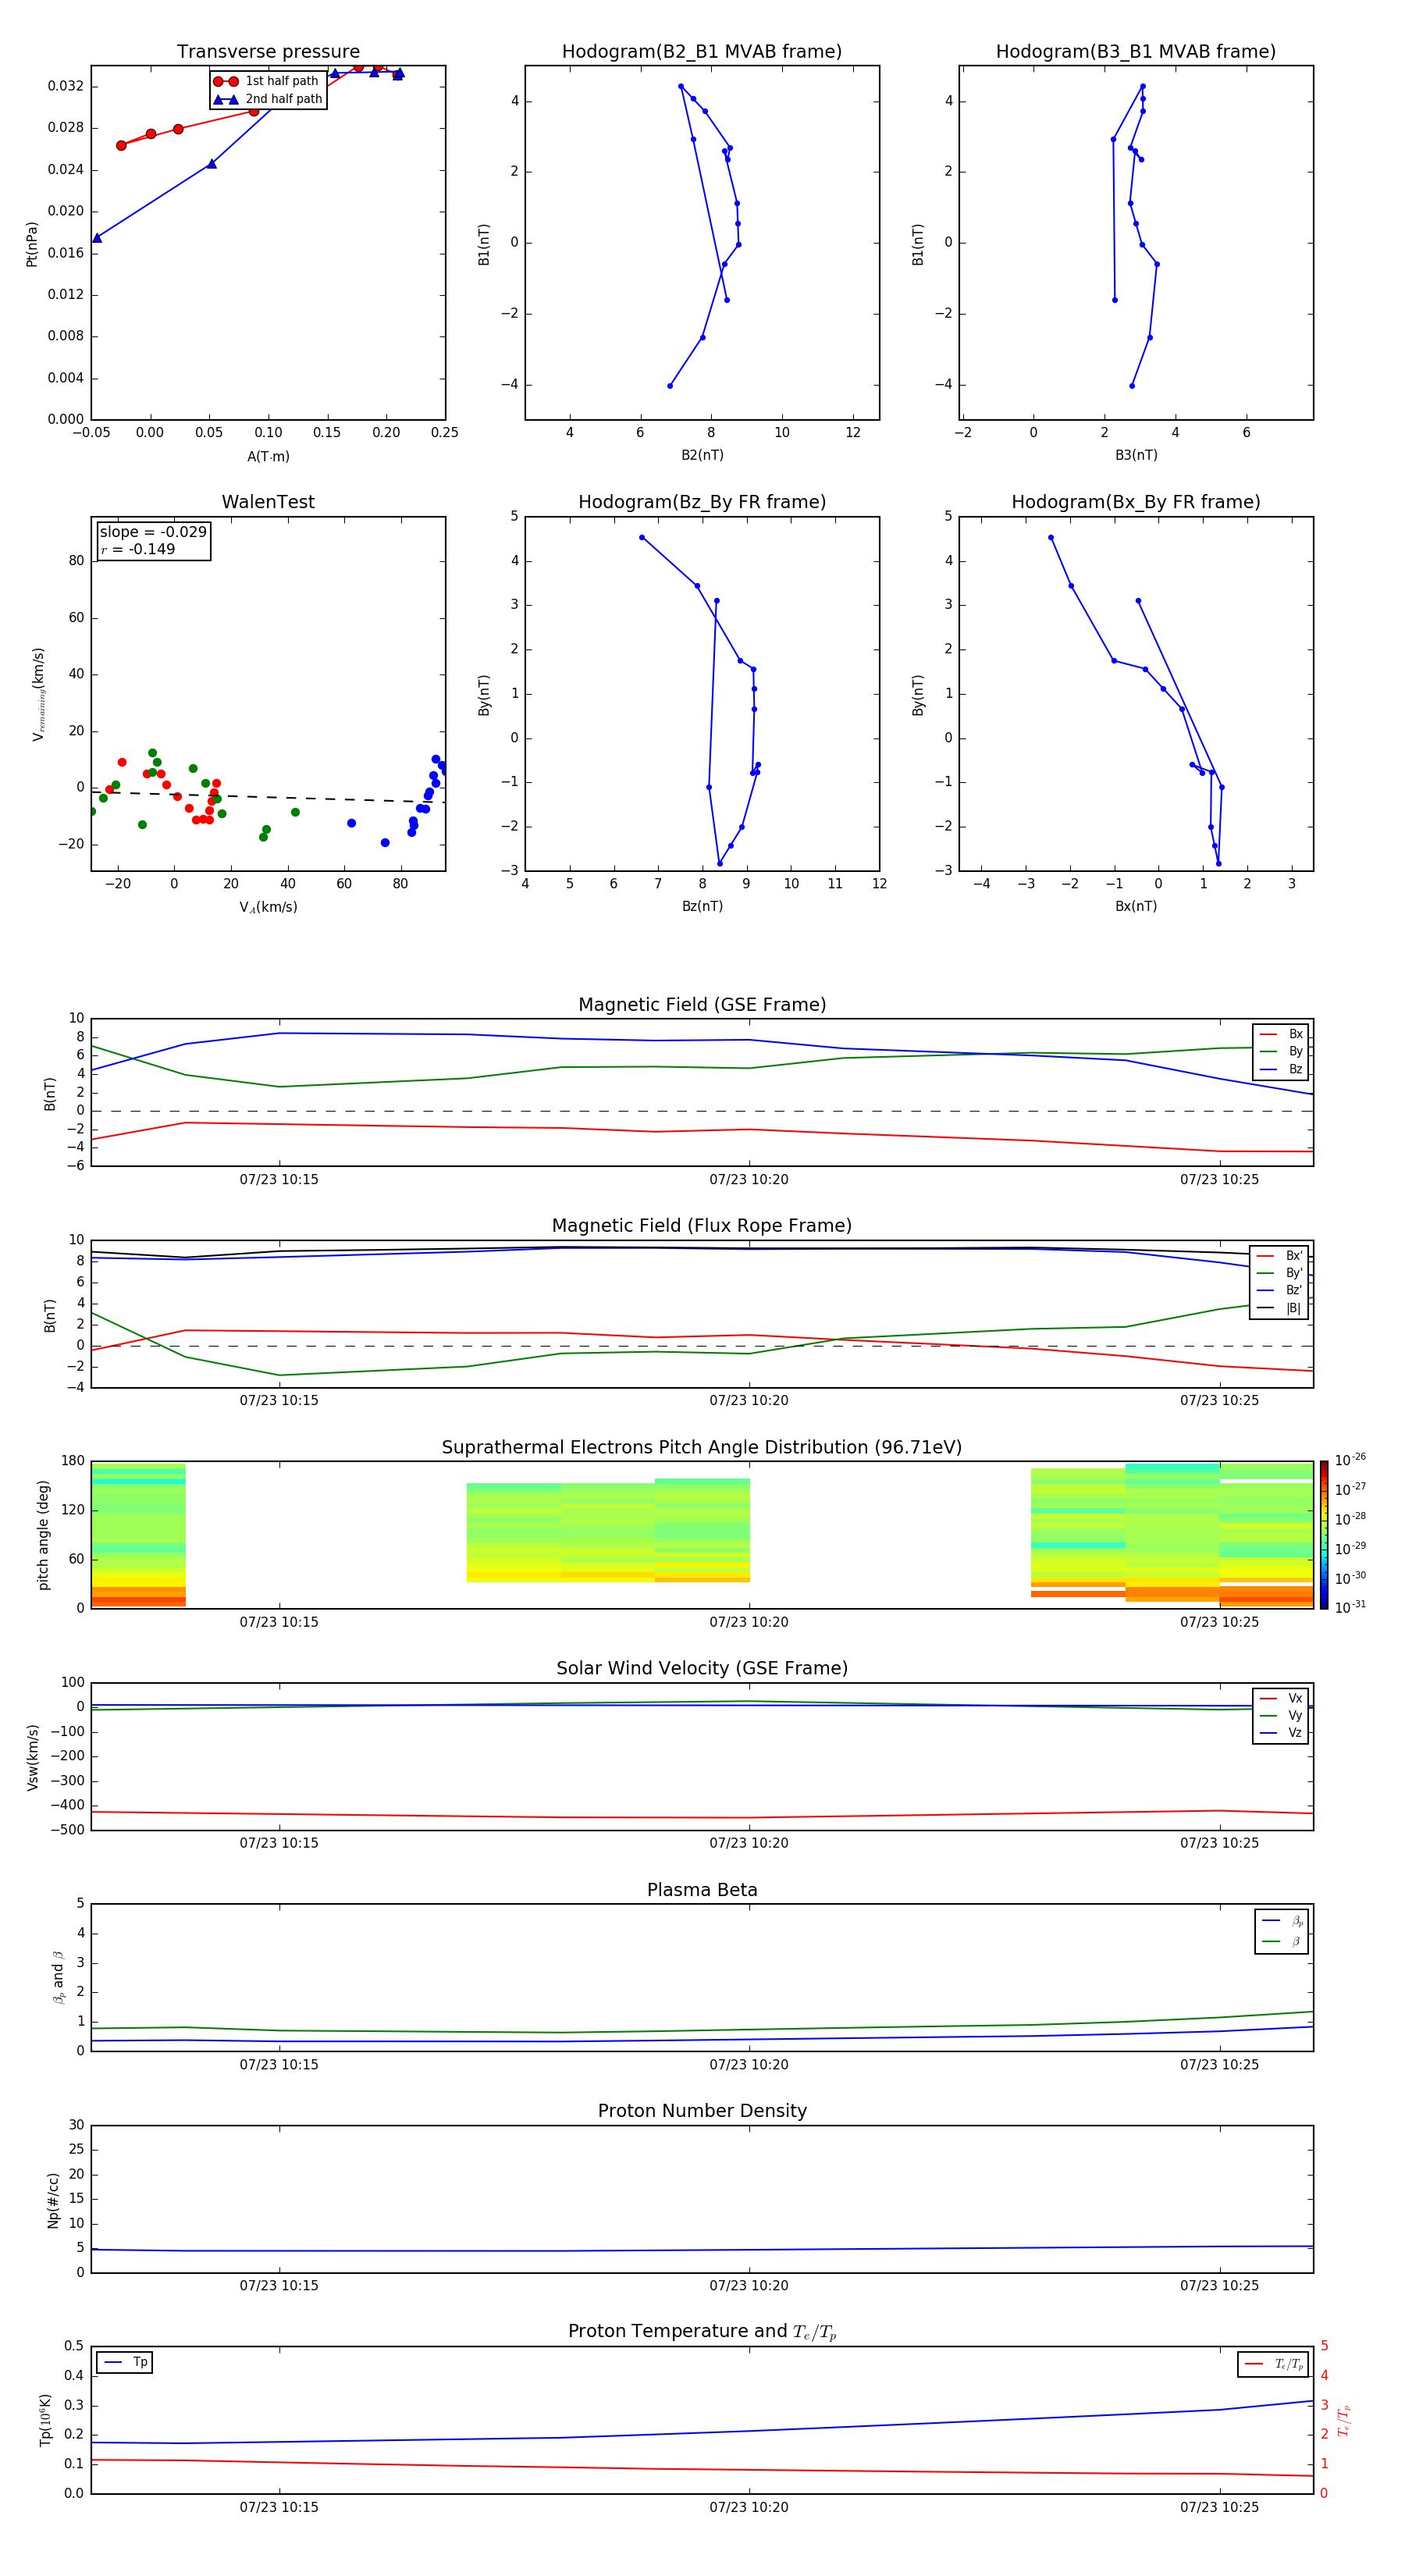Click the 'Np(#/cc)' axis label
This screenshot has width=1405, height=2576.
click(x=53, y=2200)
